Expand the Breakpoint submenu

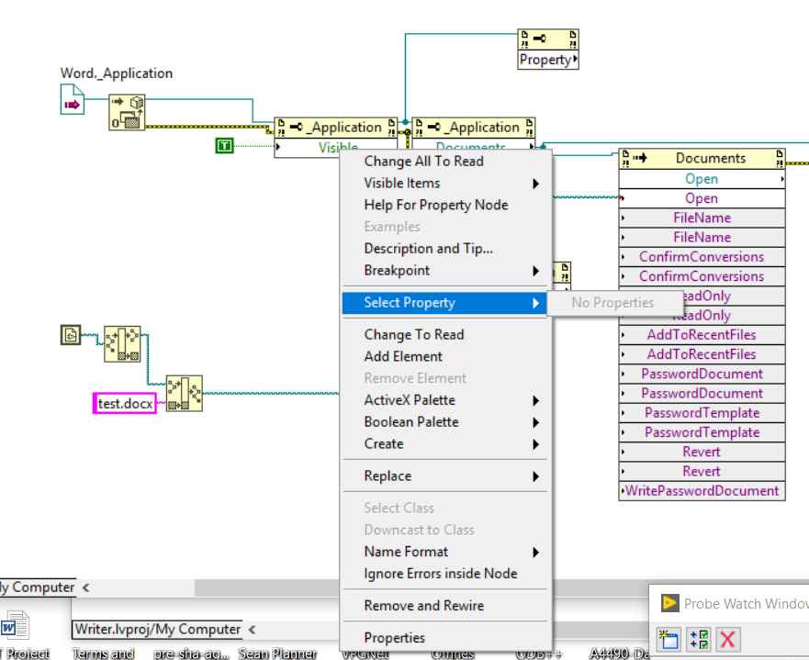pos(445,271)
